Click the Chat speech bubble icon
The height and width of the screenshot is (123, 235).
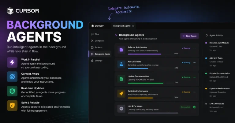[x=92, y=34]
